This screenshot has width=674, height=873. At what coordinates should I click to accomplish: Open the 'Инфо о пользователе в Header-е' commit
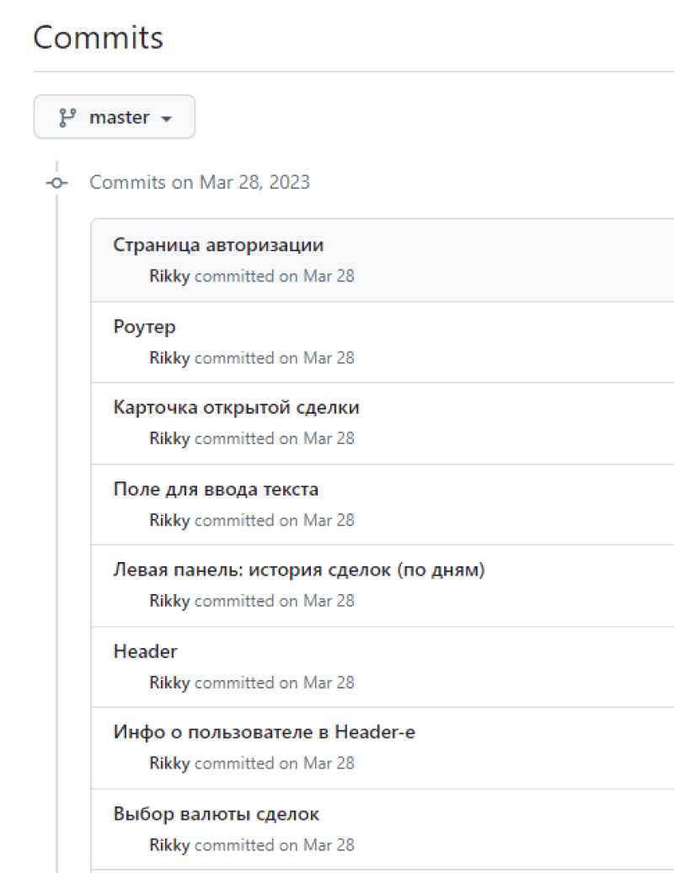264,732
